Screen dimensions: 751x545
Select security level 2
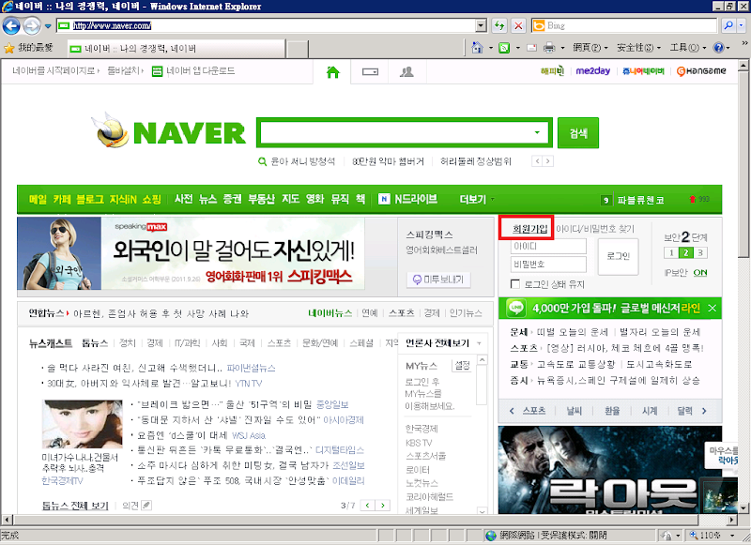click(x=686, y=252)
